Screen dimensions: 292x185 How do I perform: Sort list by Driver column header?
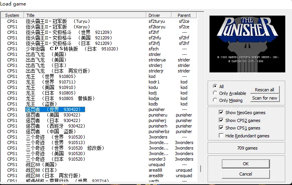coord(159,15)
